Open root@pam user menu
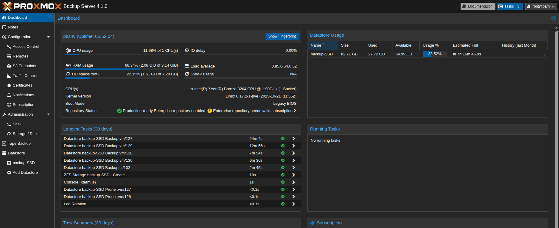The height and width of the screenshot is (228, 559). click(x=541, y=6)
